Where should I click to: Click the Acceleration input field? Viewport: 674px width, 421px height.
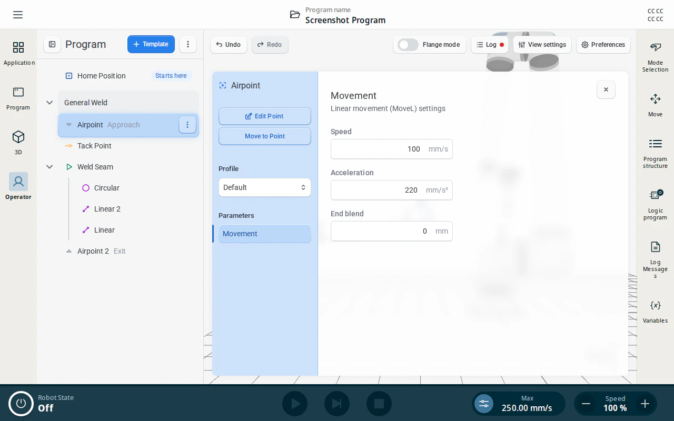(392, 190)
